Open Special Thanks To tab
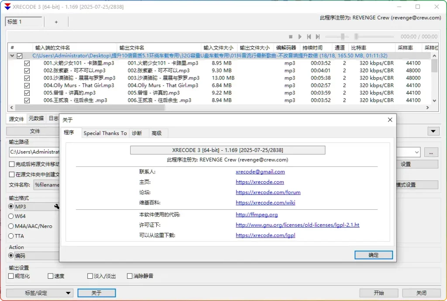Screen dimensions: 447x301 coord(105,133)
